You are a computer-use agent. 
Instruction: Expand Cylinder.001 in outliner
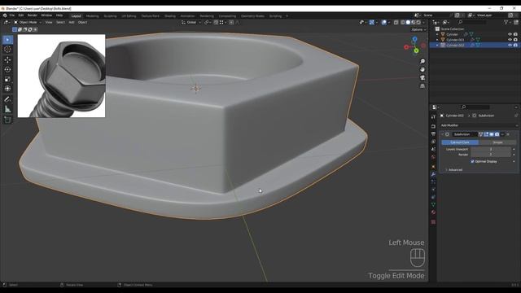tap(437, 40)
